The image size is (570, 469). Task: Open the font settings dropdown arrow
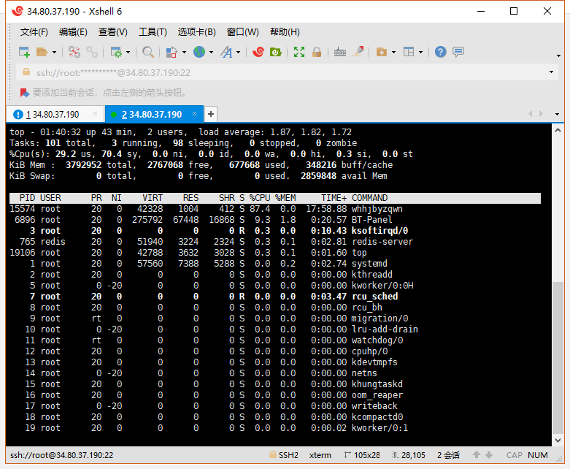coord(238,53)
